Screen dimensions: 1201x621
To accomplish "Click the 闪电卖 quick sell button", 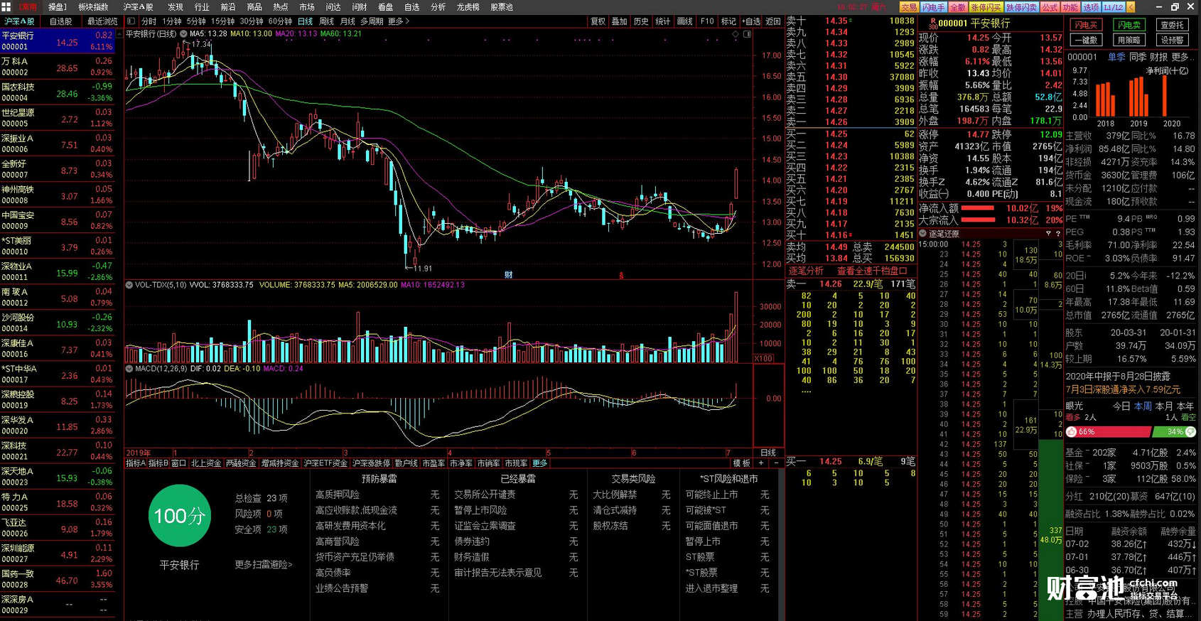I will [1129, 25].
